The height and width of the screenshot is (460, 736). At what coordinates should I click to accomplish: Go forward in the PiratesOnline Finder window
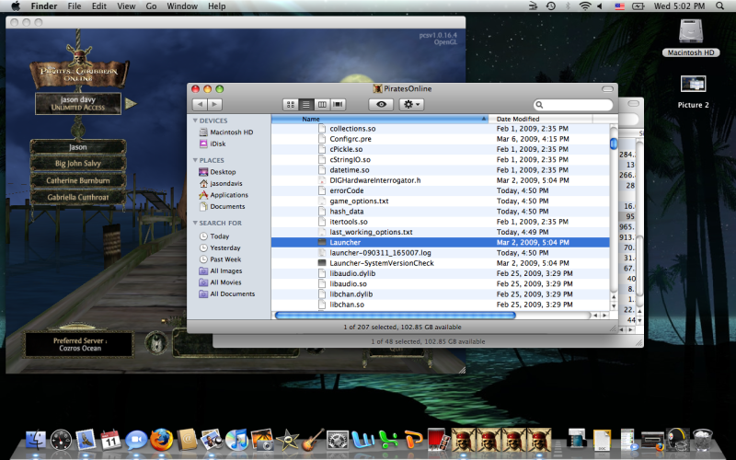215,104
